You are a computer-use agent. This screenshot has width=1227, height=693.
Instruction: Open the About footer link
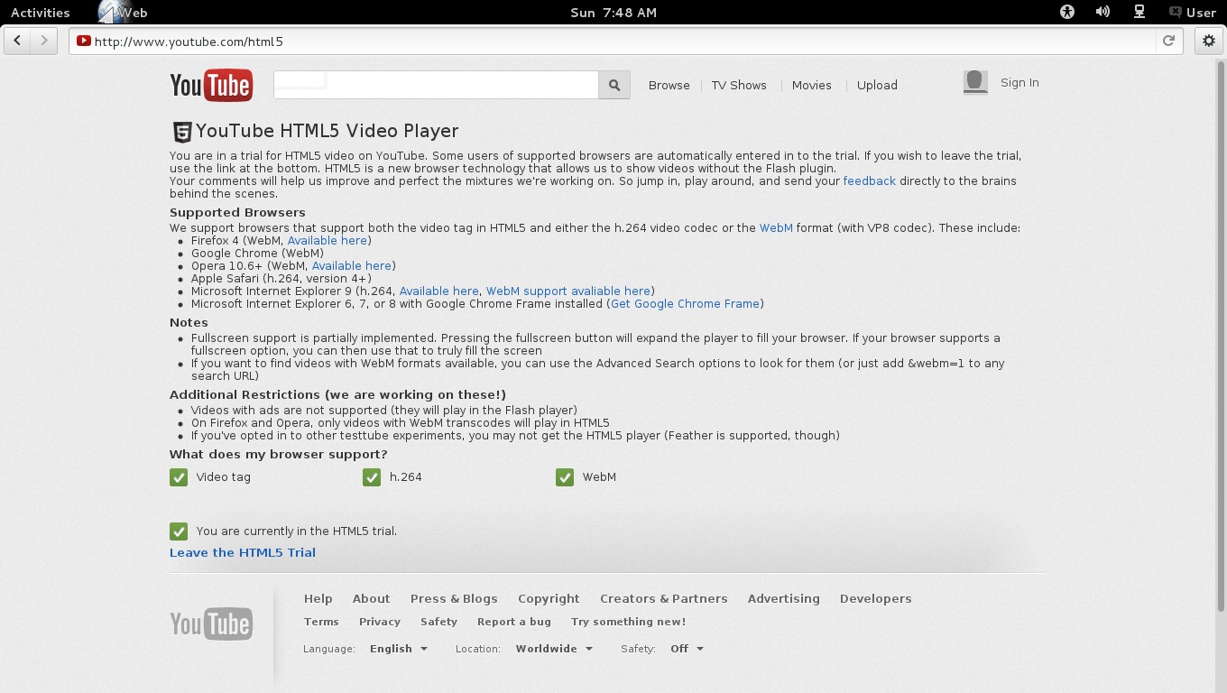tap(371, 598)
